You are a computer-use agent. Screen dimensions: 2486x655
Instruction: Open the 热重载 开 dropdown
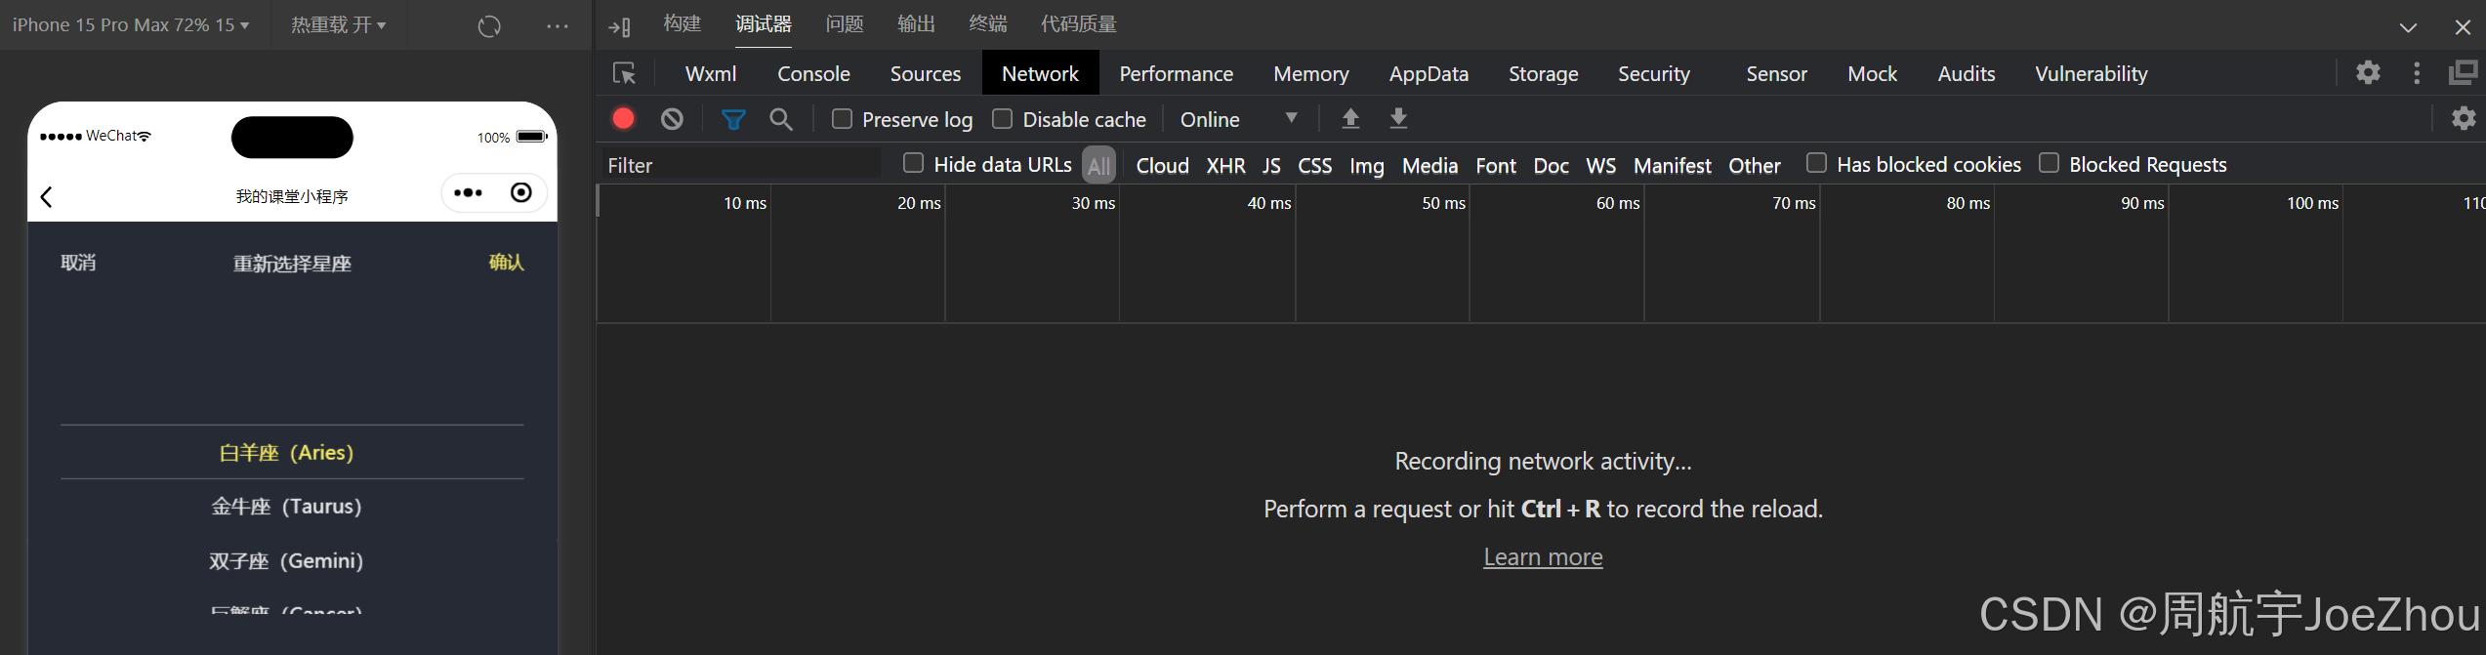click(338, 25)
